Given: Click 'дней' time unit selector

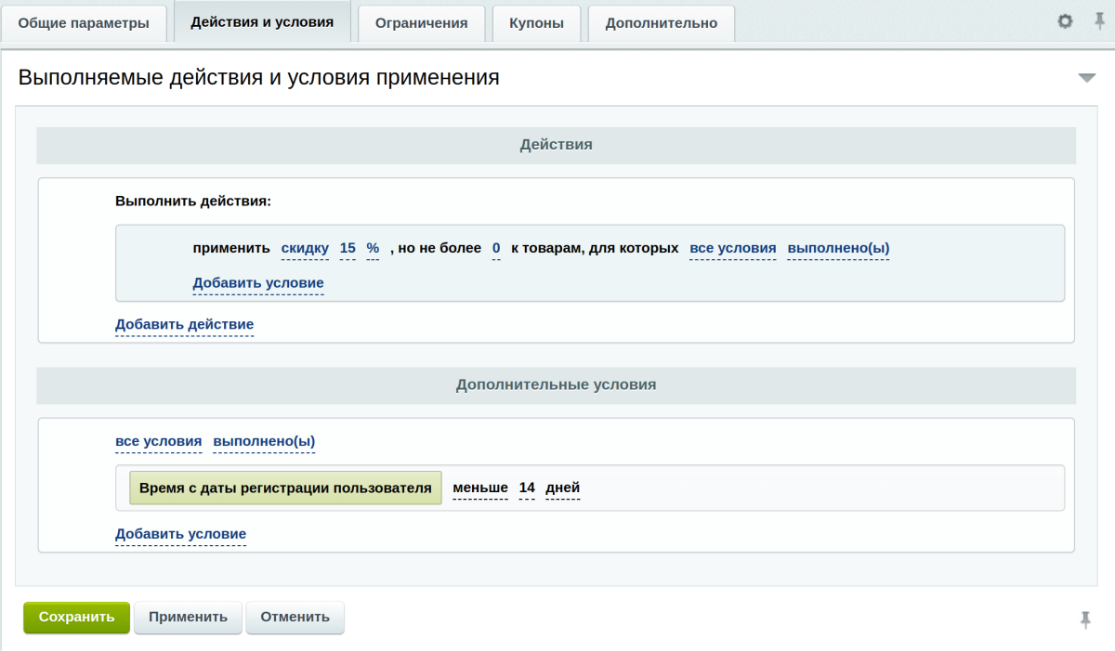Looking at the screenshot, I should (x=563, y=487).
